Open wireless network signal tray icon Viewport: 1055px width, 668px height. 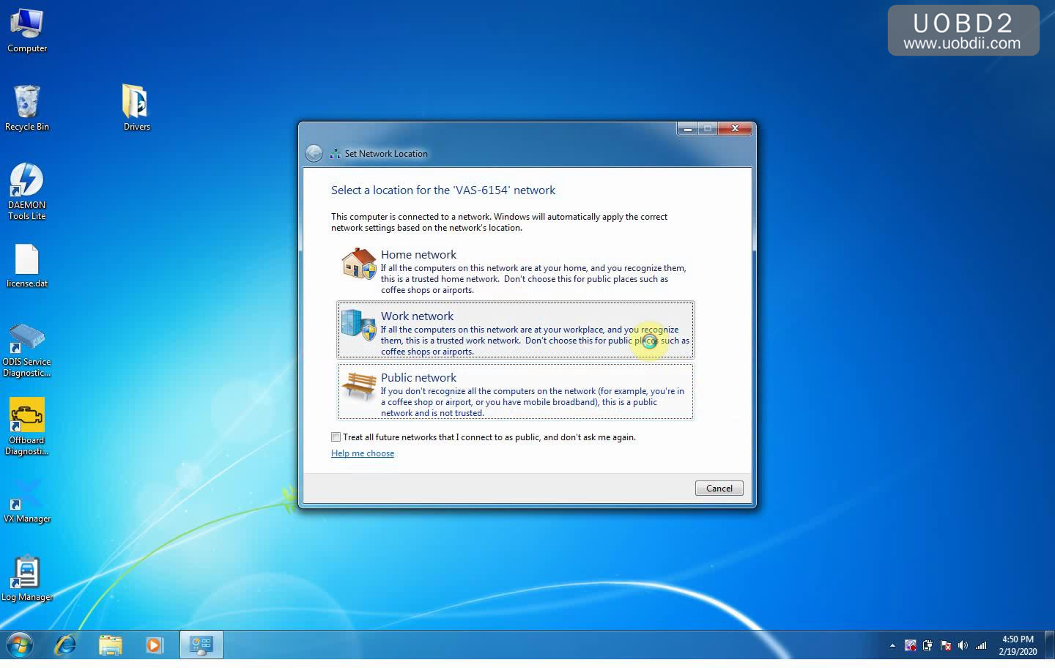[981, 645]
